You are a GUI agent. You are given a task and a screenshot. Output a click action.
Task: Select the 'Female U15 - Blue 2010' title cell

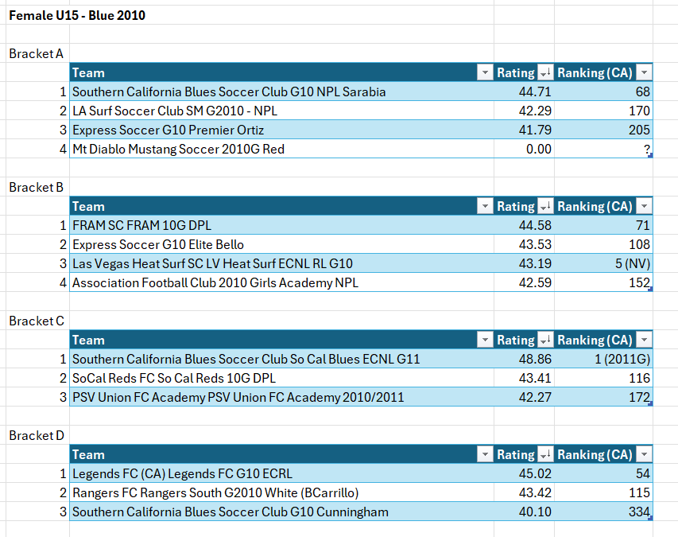[x=77, y=15]
